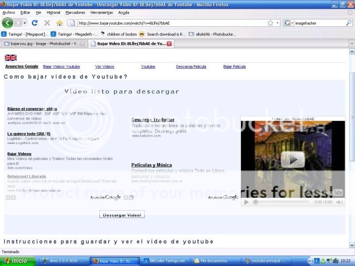Expand hidden system tray icons arrow
The height and width of the screenshot is (266, 355).
[x=310, y=261]
